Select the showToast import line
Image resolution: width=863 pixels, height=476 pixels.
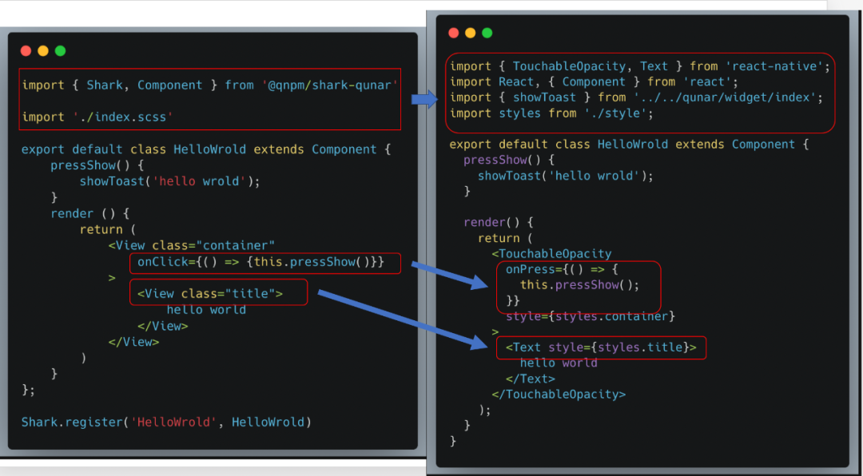coord(636,97)
